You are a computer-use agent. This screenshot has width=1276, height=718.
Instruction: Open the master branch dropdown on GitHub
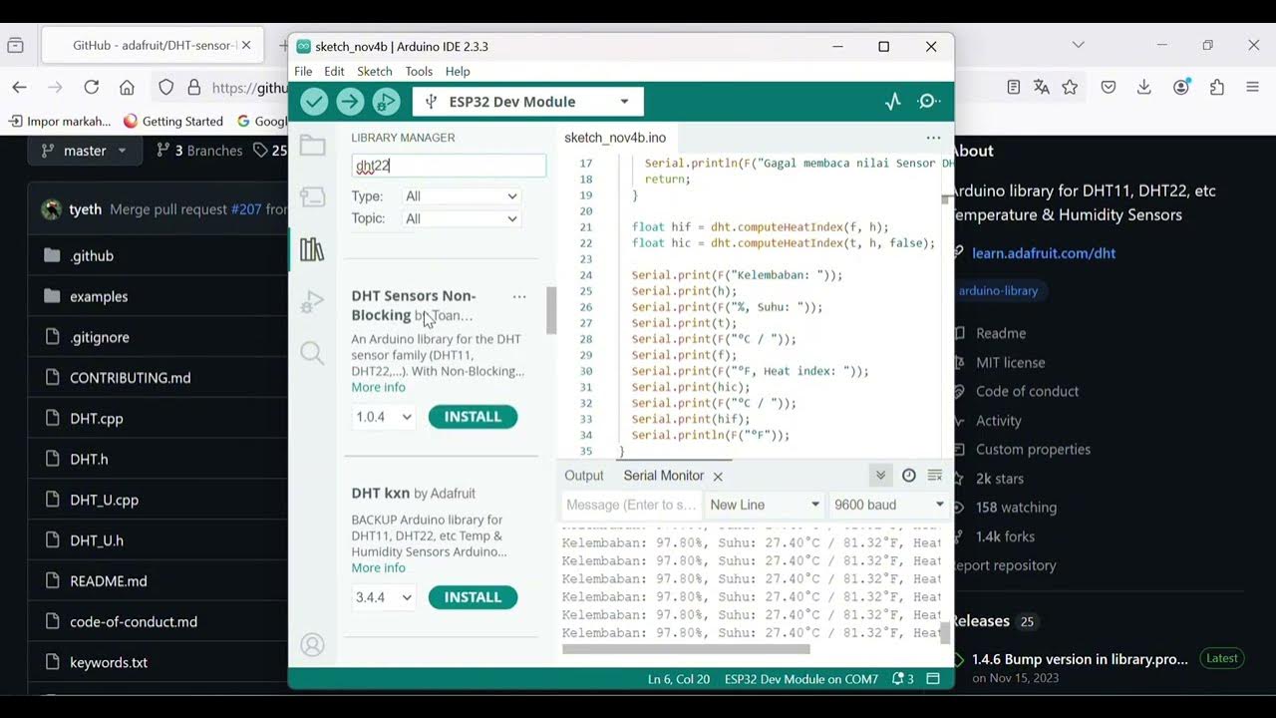pos(84,151)
